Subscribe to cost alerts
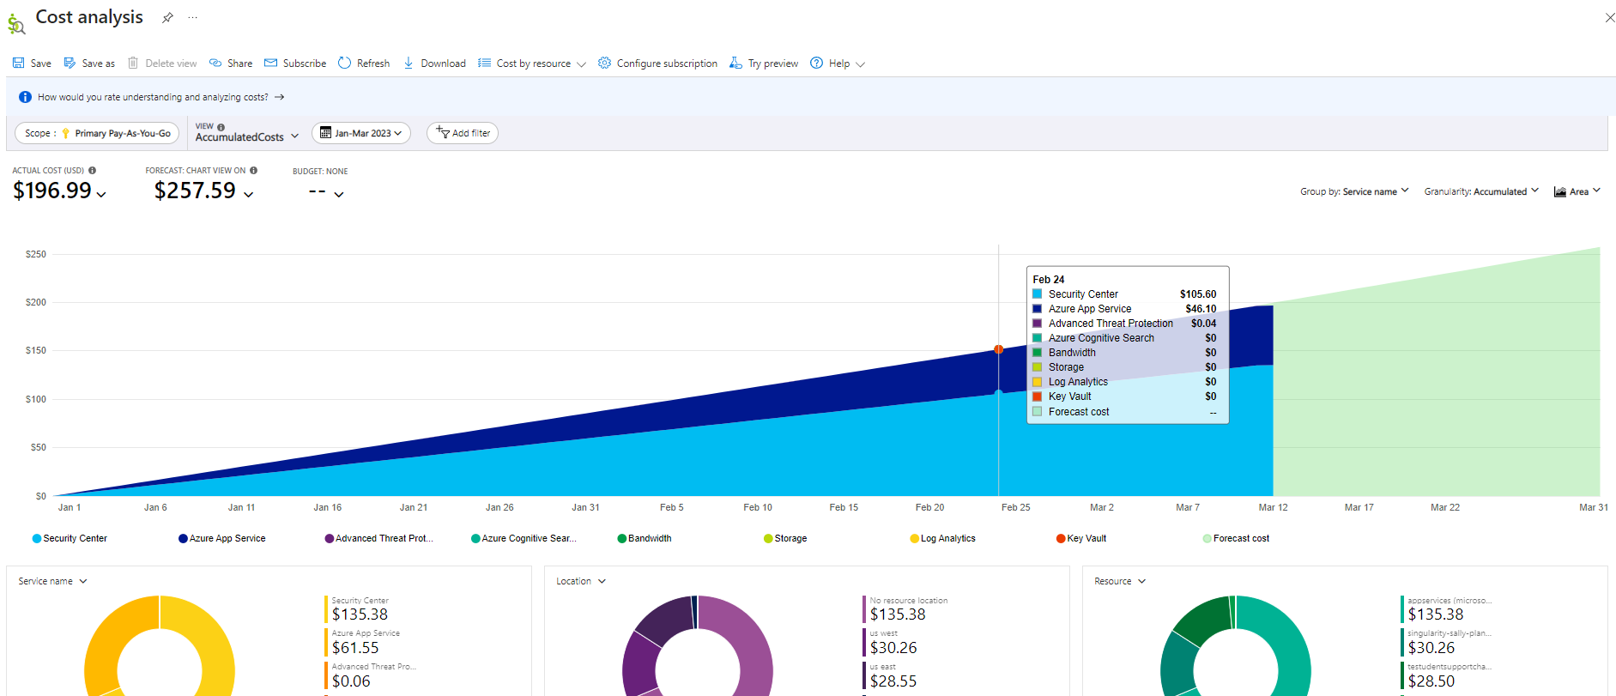This screenshot has width=1616, height=696. pyautogui.click(x=295, y=64)
